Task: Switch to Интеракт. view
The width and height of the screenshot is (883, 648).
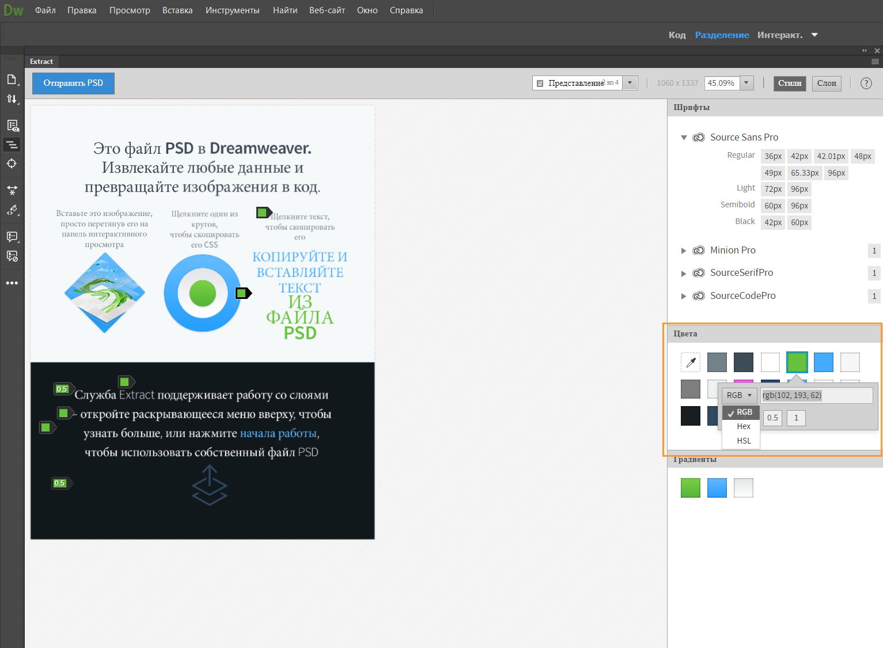Action: [x=780, y=35]
